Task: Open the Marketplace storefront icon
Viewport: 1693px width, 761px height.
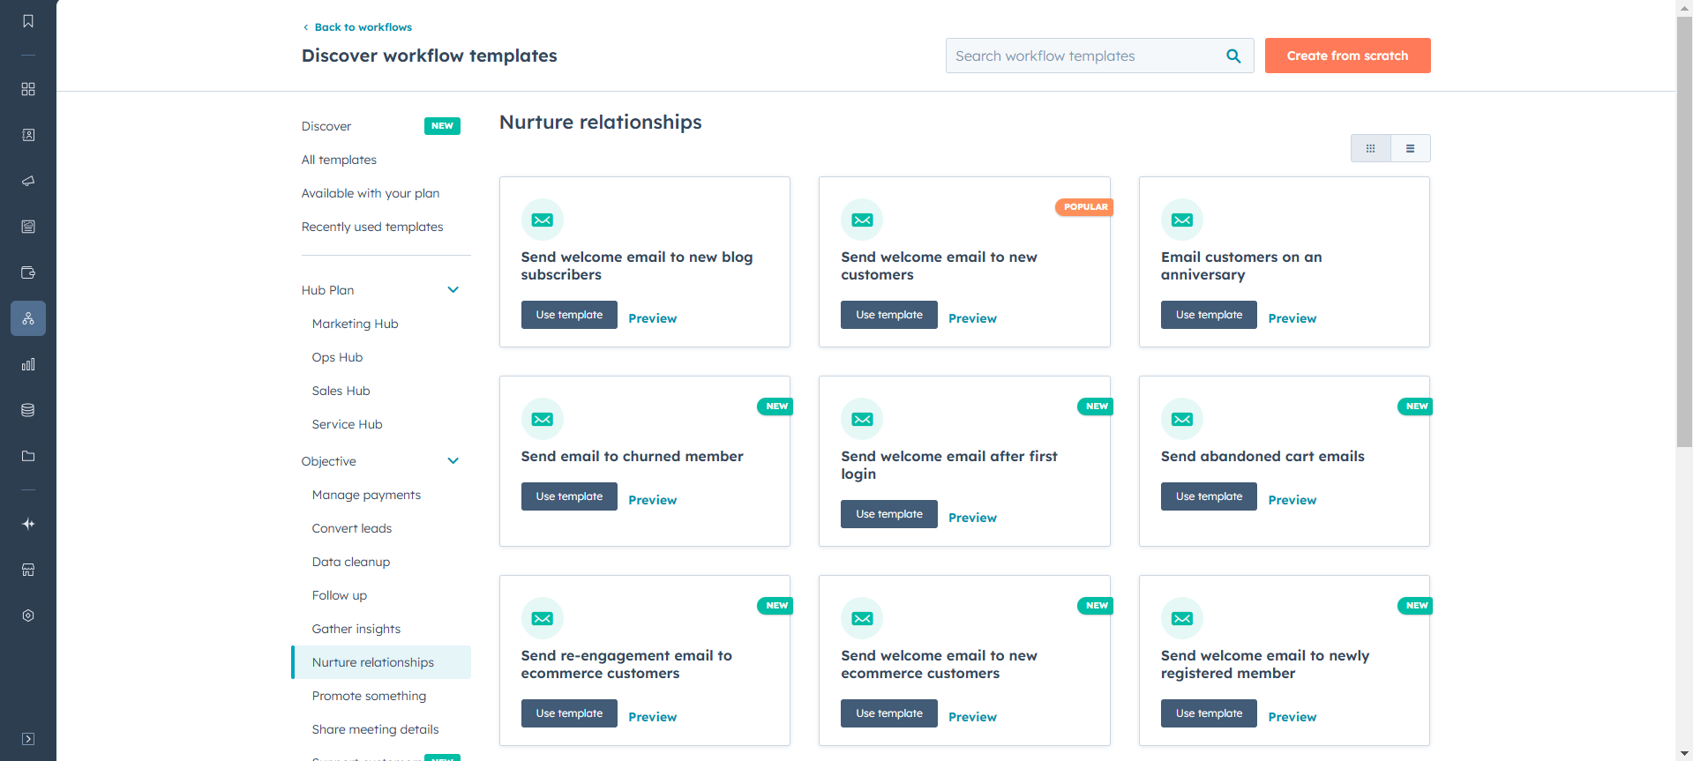Action: click(x=28, y=570)
